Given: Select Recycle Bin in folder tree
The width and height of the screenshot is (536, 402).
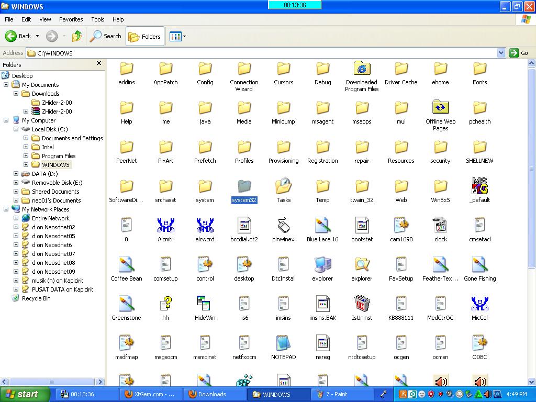Looking at the screenshot, I should click(x=36, y=298).
